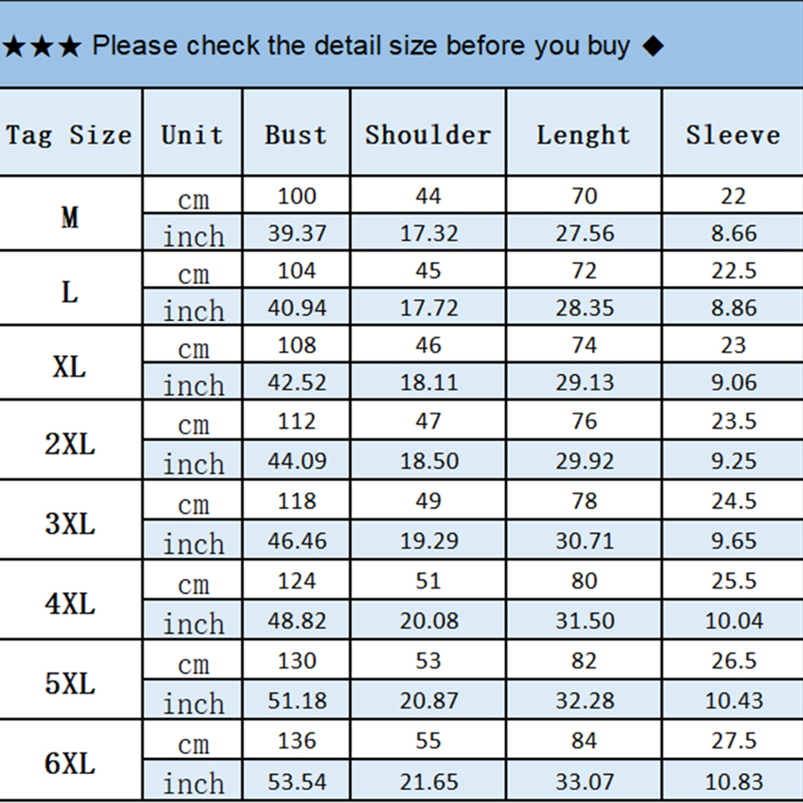Click the diamond symbol after 'buy'

click(x=653, y=46)
